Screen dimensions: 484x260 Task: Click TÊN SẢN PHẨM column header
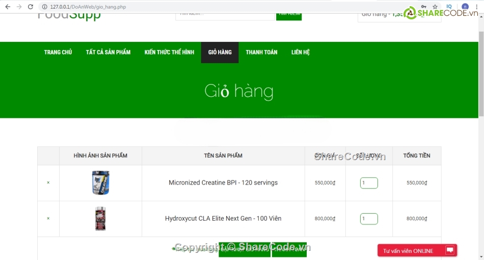pyautogui.click(x=223, y=155)
